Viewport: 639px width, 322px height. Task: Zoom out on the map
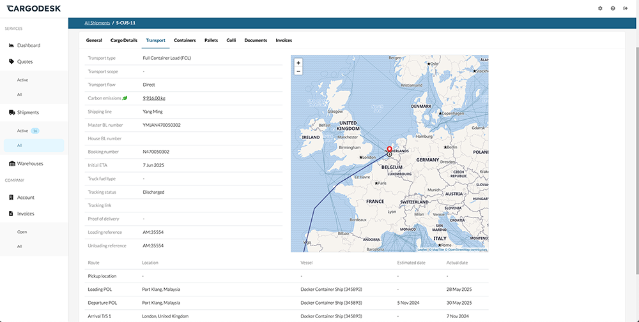(x=298, y=71)
